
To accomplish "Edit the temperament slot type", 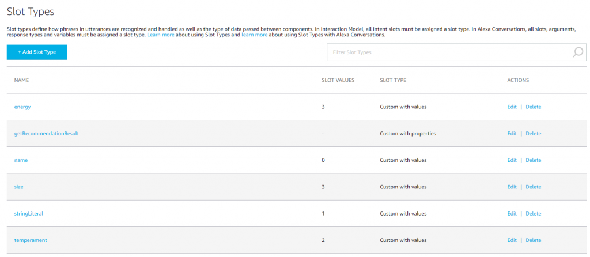I will coord(512,240).
